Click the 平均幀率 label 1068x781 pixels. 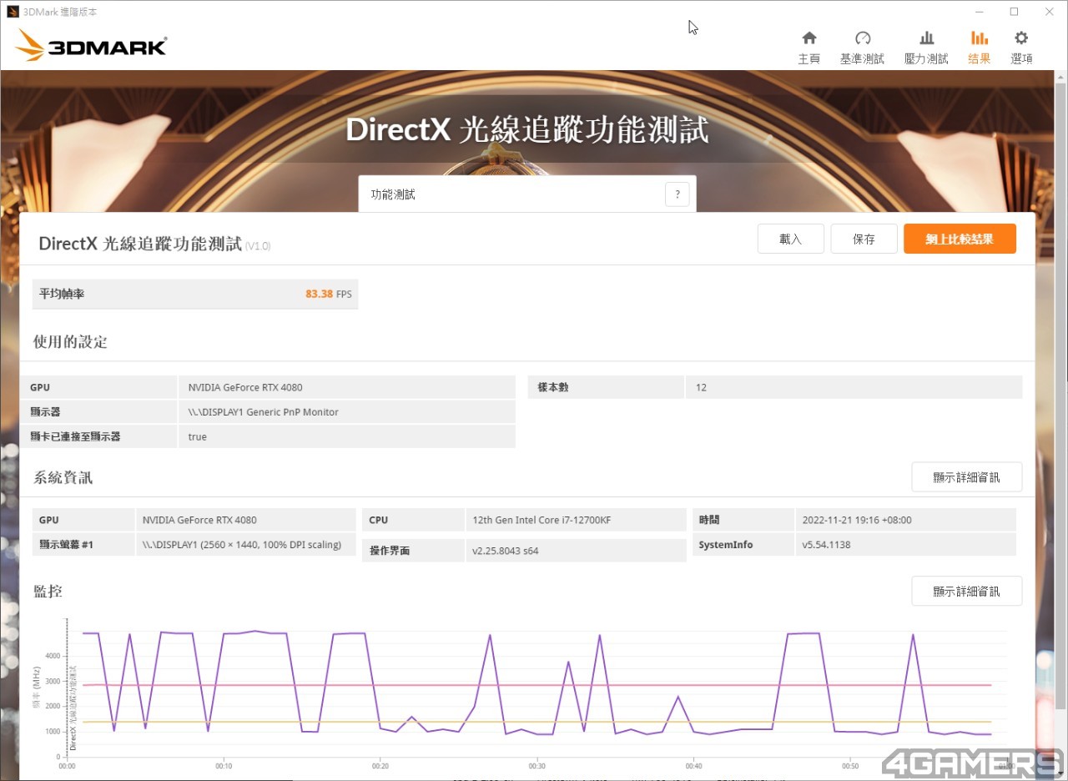pyautogui.click(x=62, y=294)
